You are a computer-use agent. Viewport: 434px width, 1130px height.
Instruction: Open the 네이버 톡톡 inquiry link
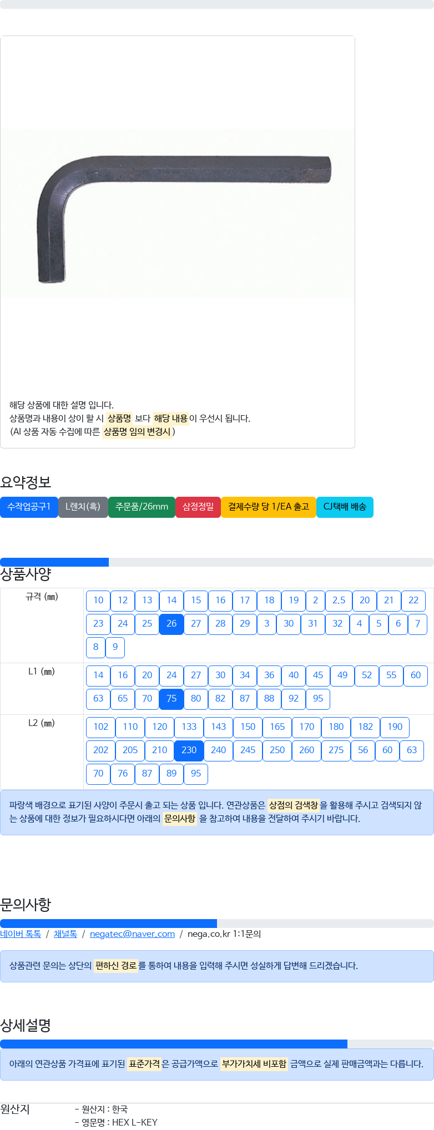pos(21,934)
